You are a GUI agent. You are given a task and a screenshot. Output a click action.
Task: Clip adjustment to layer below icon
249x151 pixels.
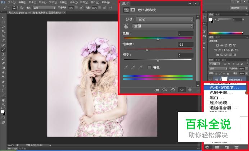click(x=157, y=90)
